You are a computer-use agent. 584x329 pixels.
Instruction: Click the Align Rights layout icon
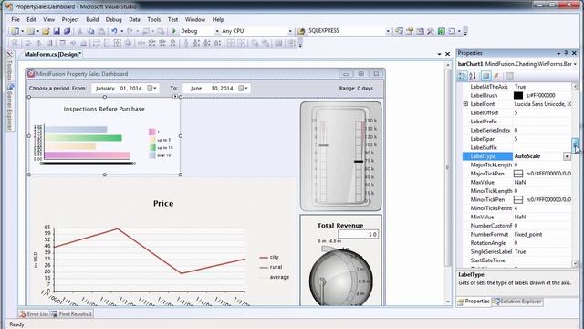click(x=49, y=43)
